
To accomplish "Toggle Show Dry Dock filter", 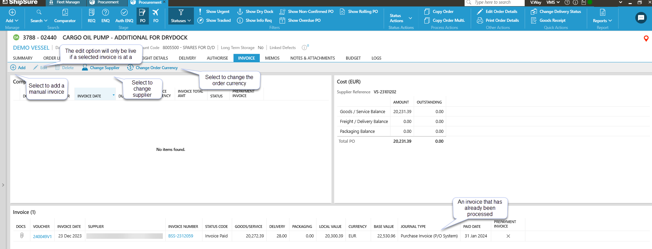I will (x=255, y=12).
